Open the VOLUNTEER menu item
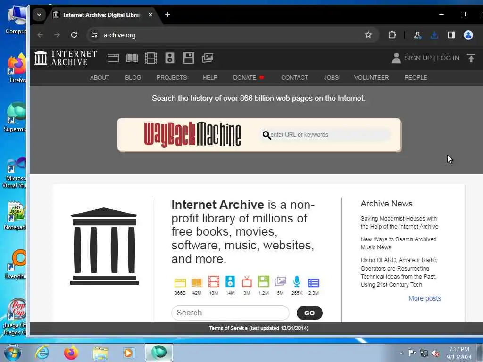 pos(371,78)
